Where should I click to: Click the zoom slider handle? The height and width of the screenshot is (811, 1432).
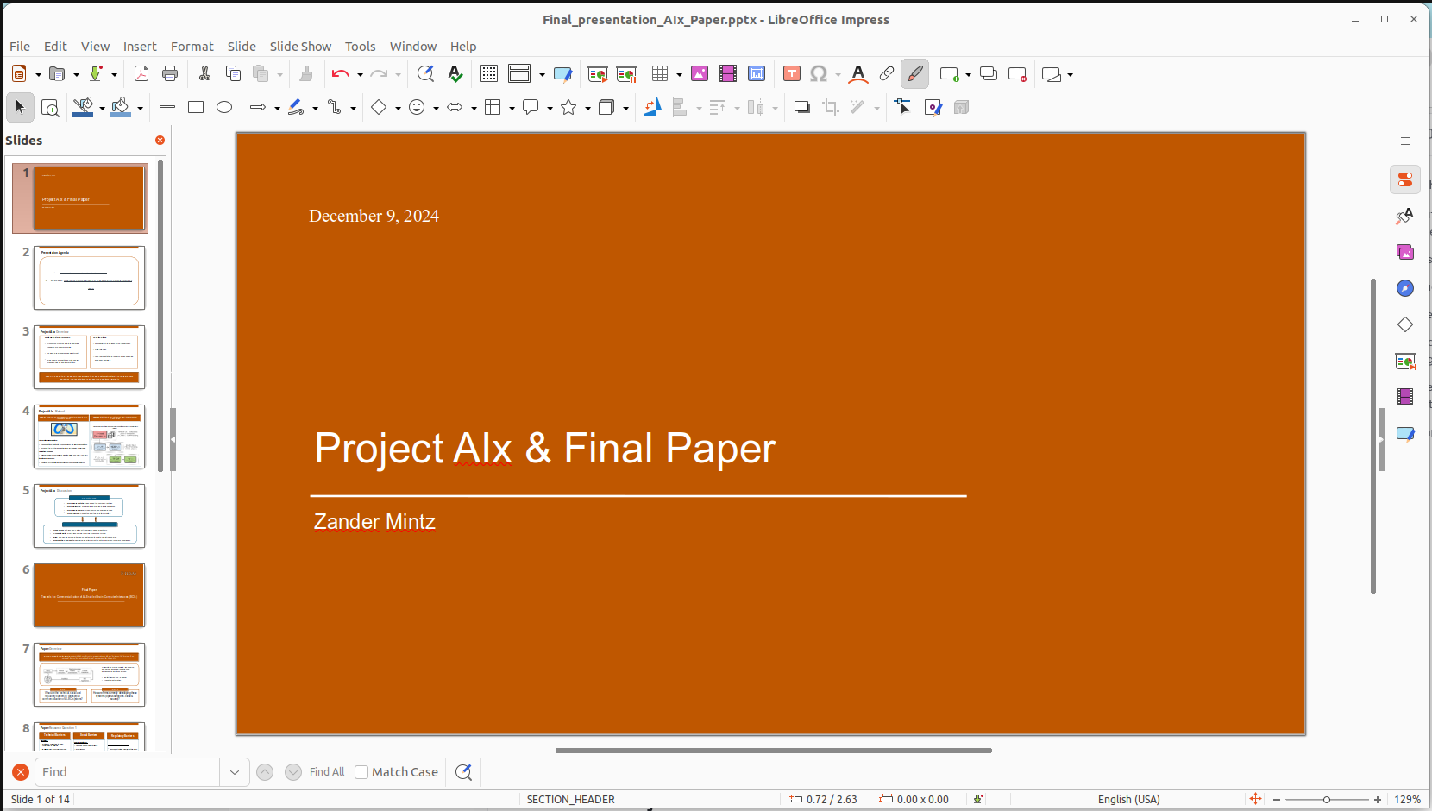click(1327, 800)
